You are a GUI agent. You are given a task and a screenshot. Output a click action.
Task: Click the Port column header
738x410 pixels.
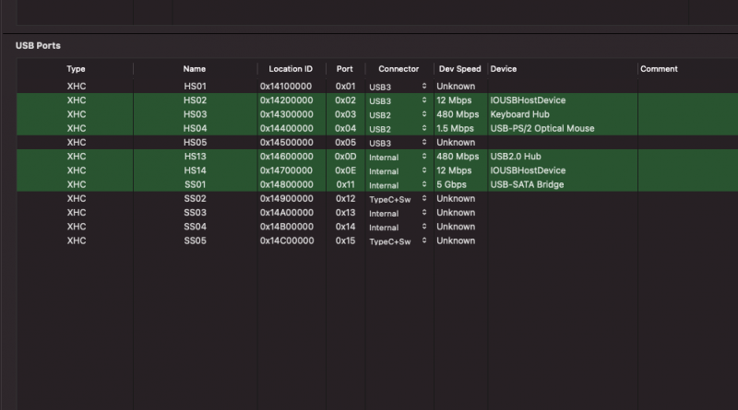[344, 69]
